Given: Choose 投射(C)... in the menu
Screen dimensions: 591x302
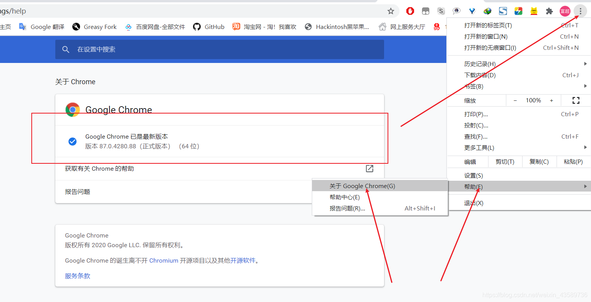Looking at the screenshot, I should pos(519,125).
